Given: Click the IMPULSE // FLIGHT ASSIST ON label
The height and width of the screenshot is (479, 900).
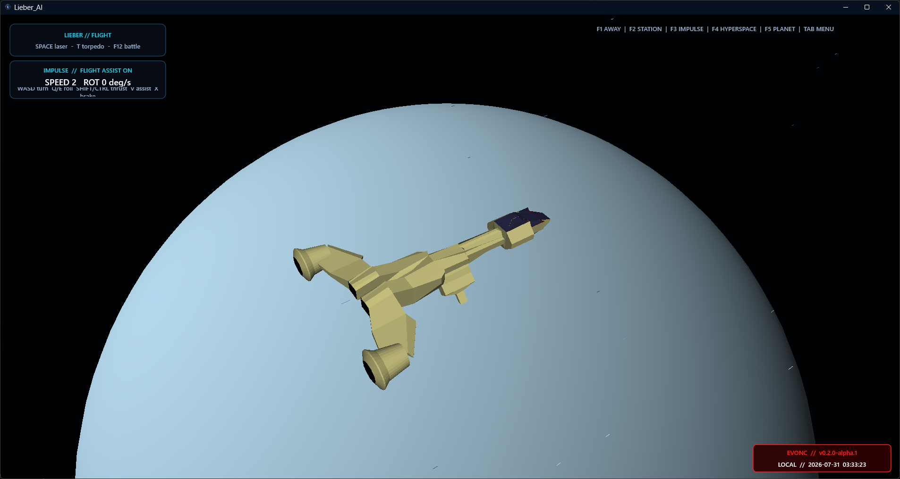Looking at the screenshot, I should pyautogui.click(x=88, y=71).
